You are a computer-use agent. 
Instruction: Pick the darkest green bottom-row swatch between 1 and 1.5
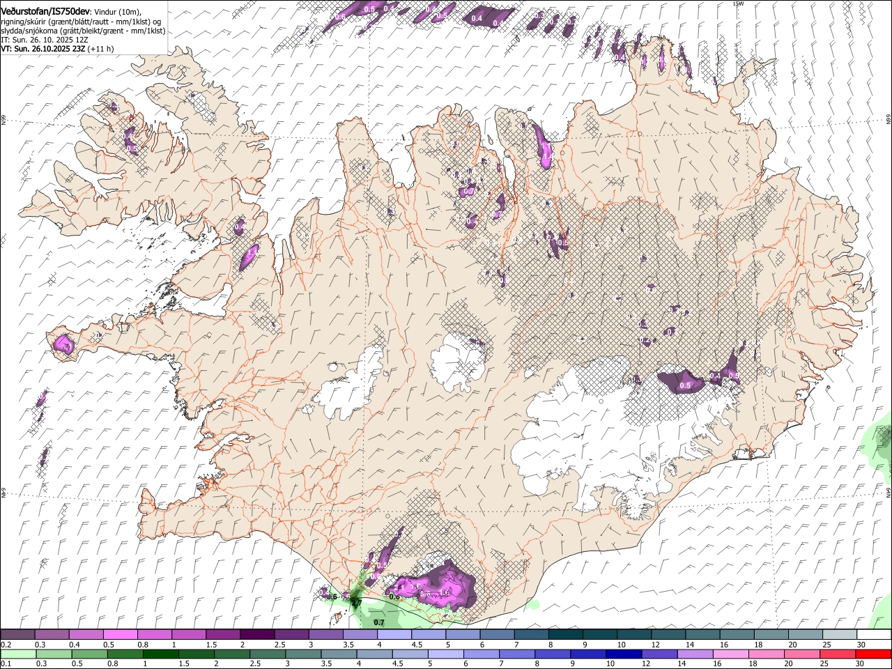160,654
